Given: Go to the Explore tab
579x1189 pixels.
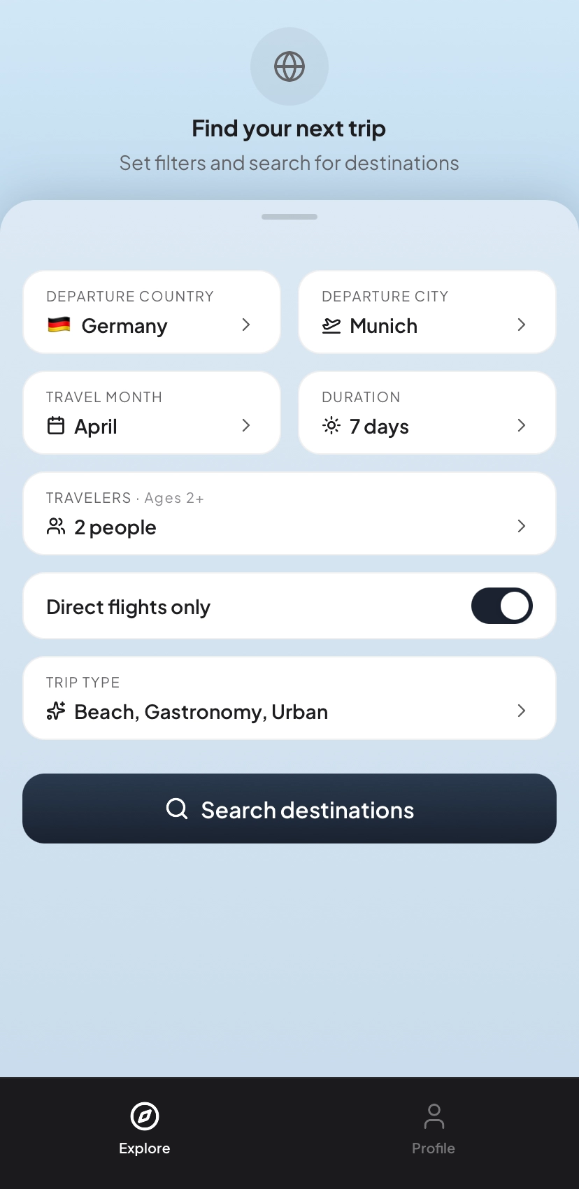Looking at the screenshot, I should pyautogui.click(x=145, y=1129).
